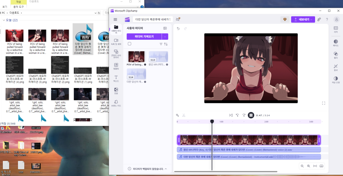Open the premium diamond upgrade button
This screenshot has width=343, height=176.
285,19
